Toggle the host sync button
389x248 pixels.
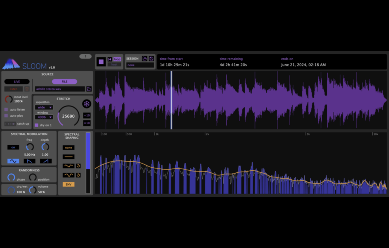point(114,64)
